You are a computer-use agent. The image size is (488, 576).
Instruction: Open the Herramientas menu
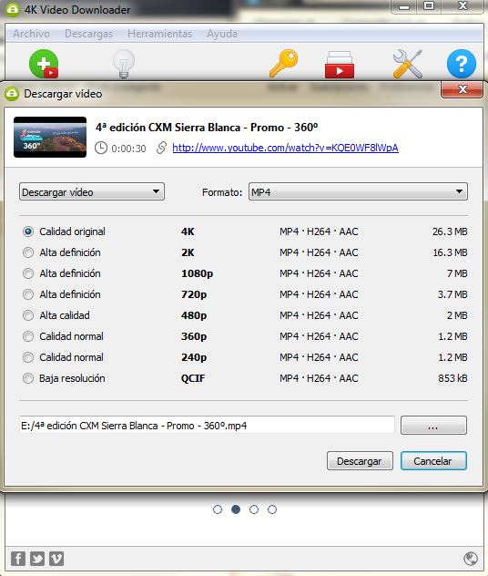tap(159, 34)
